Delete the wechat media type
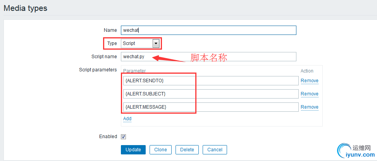 tap(187, 150)
